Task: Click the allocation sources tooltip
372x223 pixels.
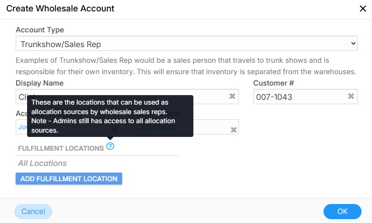Action: pos(110,116)
